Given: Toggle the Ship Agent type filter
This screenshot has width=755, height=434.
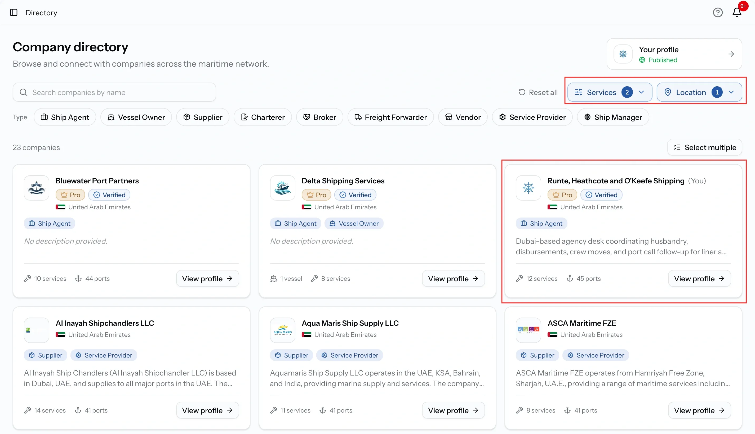Looking at the screenshot, I should [65, 117].
